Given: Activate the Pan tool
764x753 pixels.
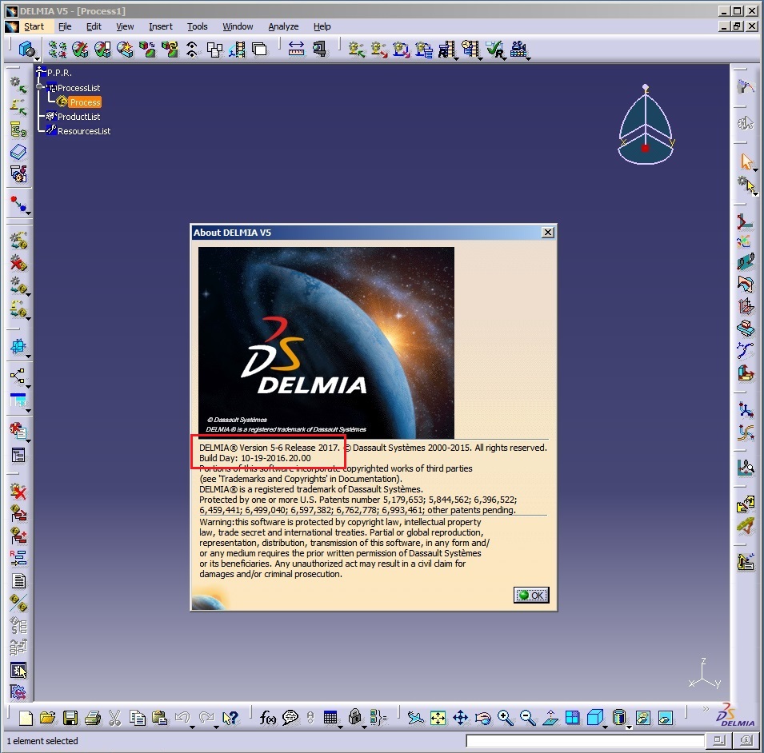Looking at the screenshot, I should click(460, 717).
